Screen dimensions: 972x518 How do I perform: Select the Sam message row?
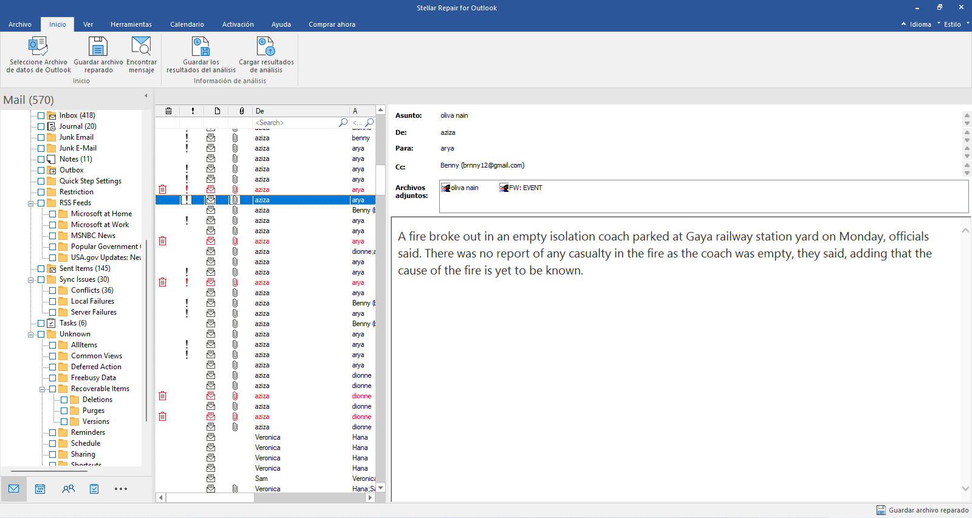[x=265, y=479]
